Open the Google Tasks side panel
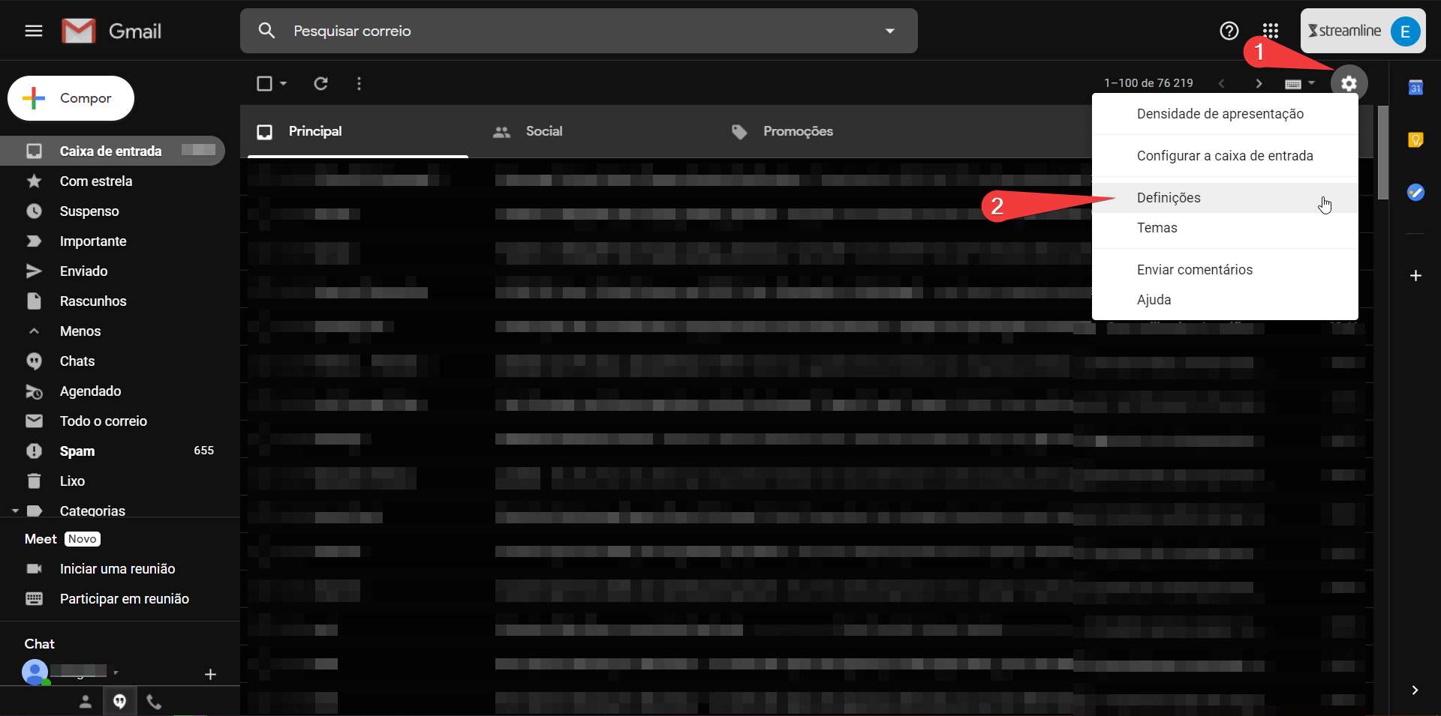 coord(1415,193)
